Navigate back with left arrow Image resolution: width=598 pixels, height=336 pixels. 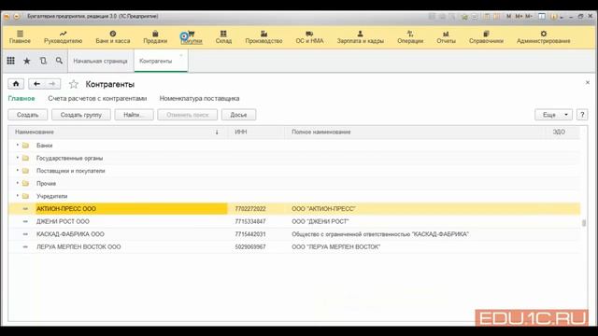[36, 84]
